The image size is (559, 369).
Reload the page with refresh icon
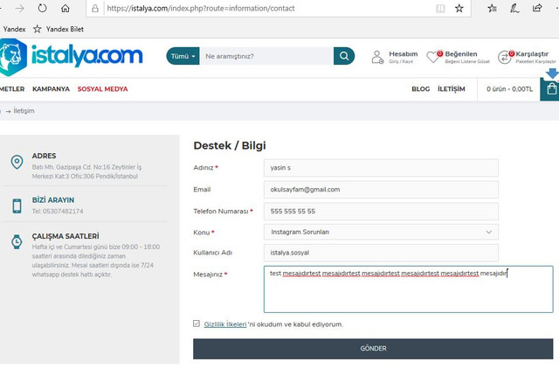coord(42,8)
